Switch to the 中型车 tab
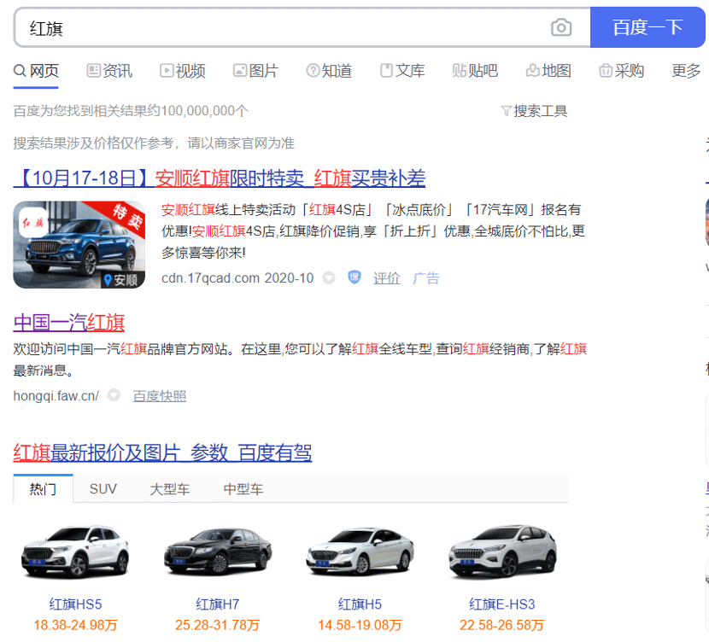 tap(243, 489)
